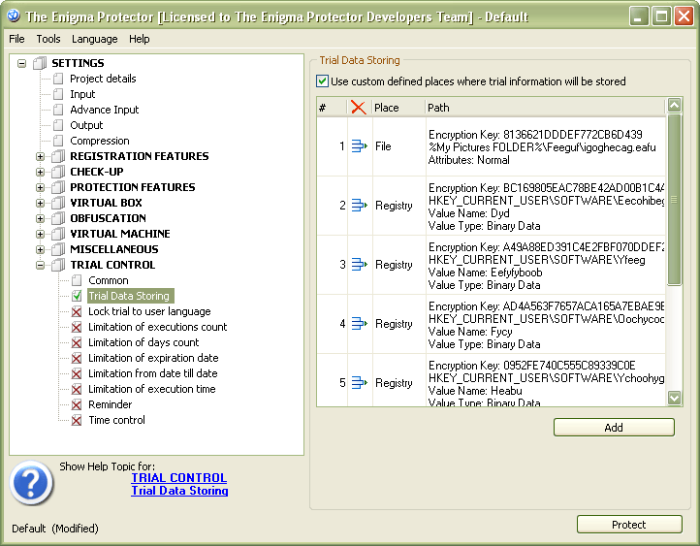
Task: Click the Advance Input page icon
Action: (x=58, y=110)
